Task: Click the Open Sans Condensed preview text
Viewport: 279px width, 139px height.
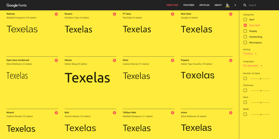Action: tap(17, 75)
